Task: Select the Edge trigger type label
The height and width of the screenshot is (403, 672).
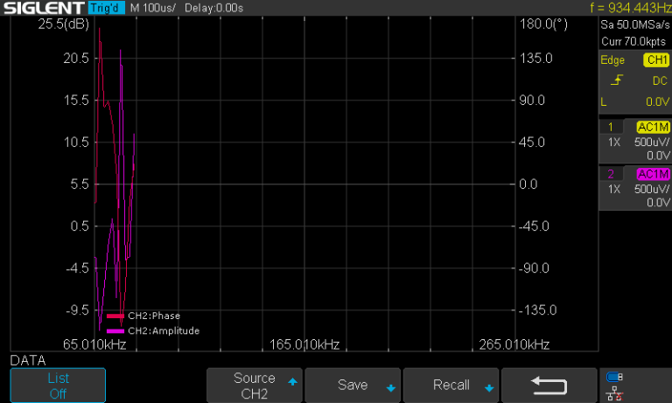Action: coord(612,60)
